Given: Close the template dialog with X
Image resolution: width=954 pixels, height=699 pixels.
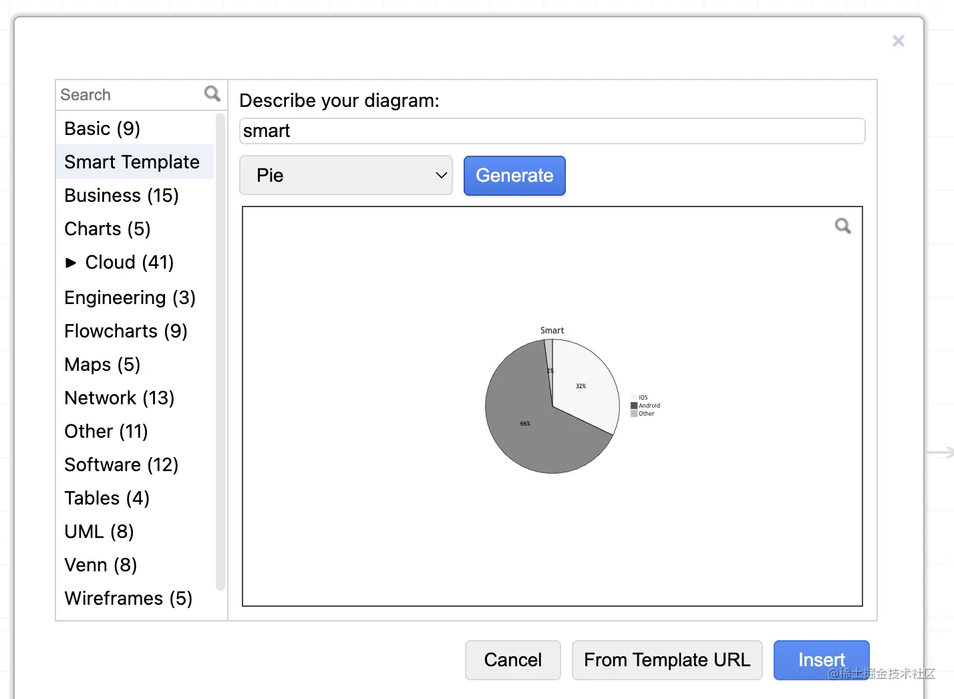Looking at the screenshot, I should click(898, 41).
